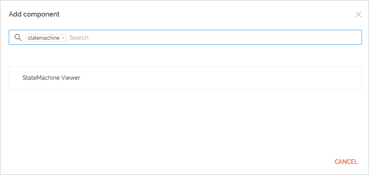
Task: Click the Add component dialog title
Action: click(34, 14)
